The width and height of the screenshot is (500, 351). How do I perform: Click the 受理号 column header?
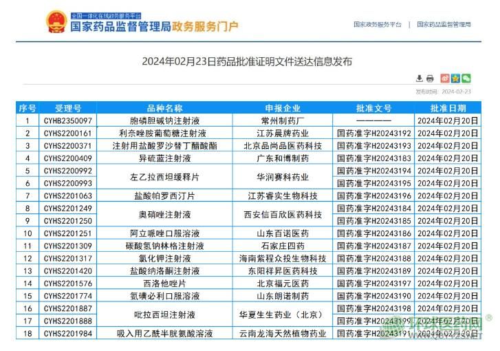67,108
